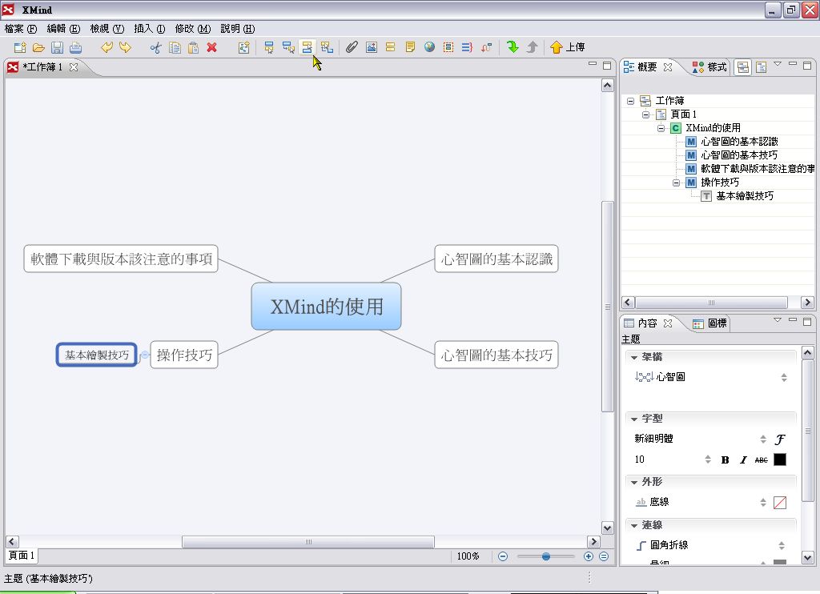This screenshot has width=820, height=594.
Task: Open the 修改 menu
Action: tap(192, 29)
